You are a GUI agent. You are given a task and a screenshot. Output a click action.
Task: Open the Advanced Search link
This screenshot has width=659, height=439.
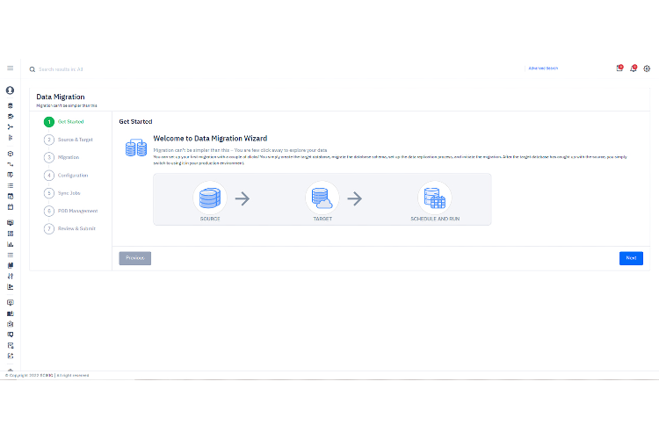(543, 68)
